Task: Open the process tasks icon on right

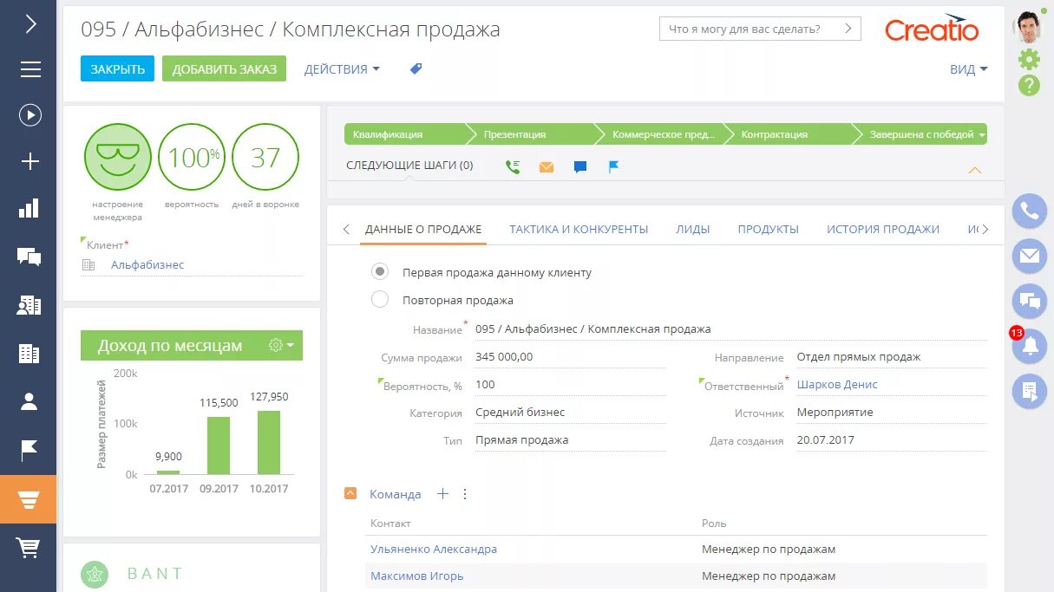Action: [x=1030, y=392]
